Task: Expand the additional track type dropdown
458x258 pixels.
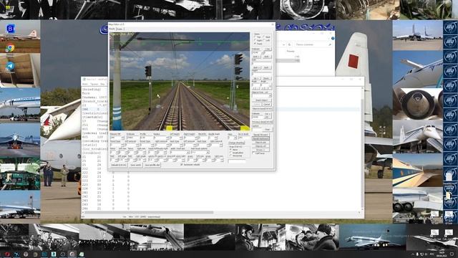Action: (187, 153)
